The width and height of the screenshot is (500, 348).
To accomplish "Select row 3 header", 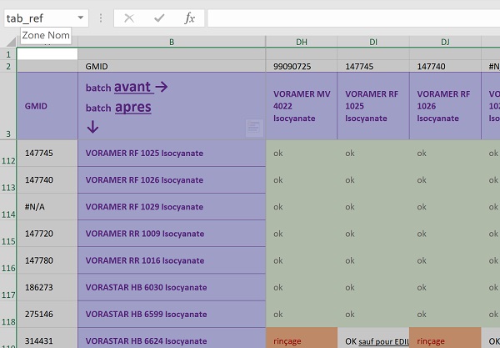I will [x=8, y=106].
